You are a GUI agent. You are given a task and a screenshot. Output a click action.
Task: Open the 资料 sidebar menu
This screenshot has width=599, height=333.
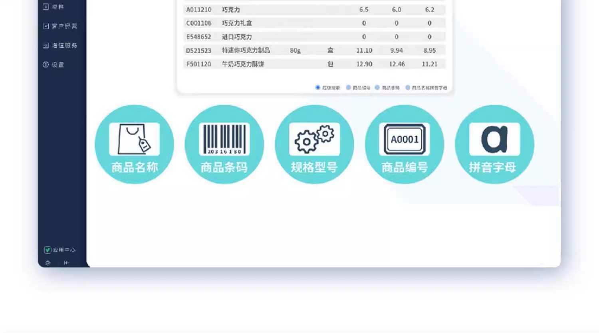click(54, 7)
